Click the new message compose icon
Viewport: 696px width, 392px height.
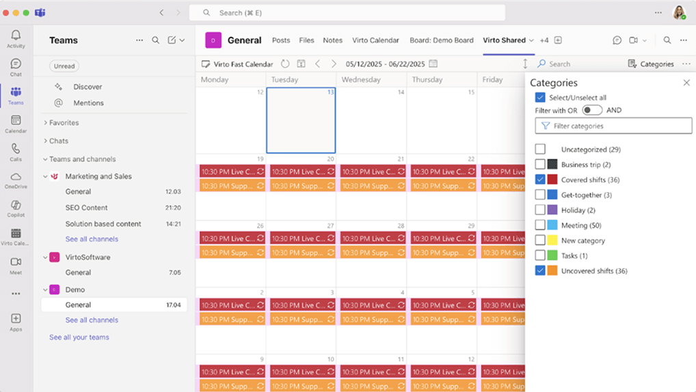click(172, 40)
